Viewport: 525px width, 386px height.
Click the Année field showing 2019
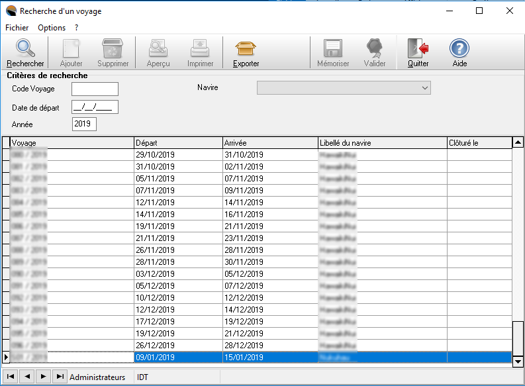pyautogui.click(x=84, y=124)
